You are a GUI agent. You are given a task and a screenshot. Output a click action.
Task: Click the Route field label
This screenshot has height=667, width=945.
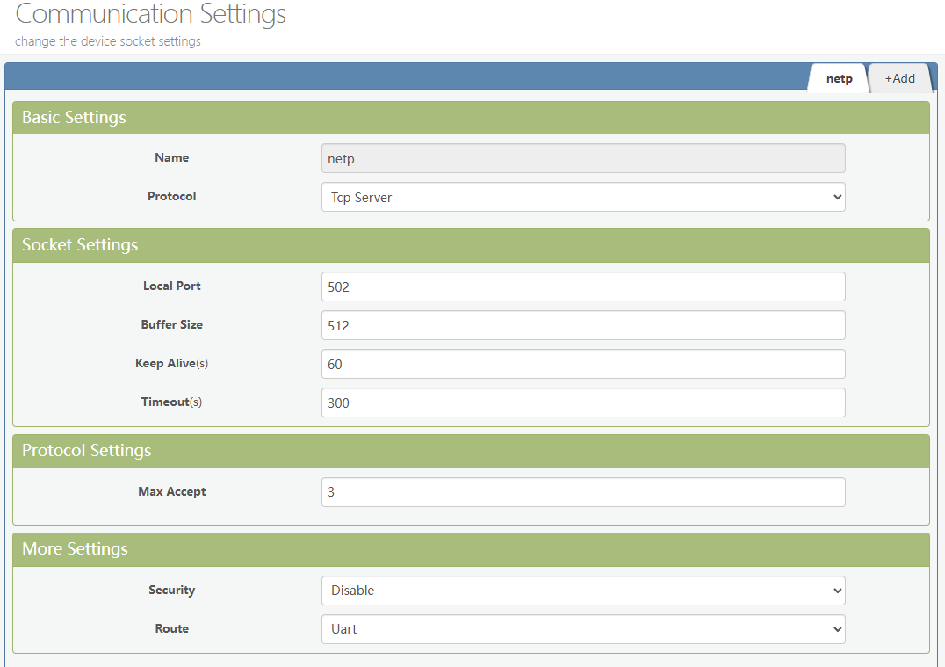tap(172, 628)
